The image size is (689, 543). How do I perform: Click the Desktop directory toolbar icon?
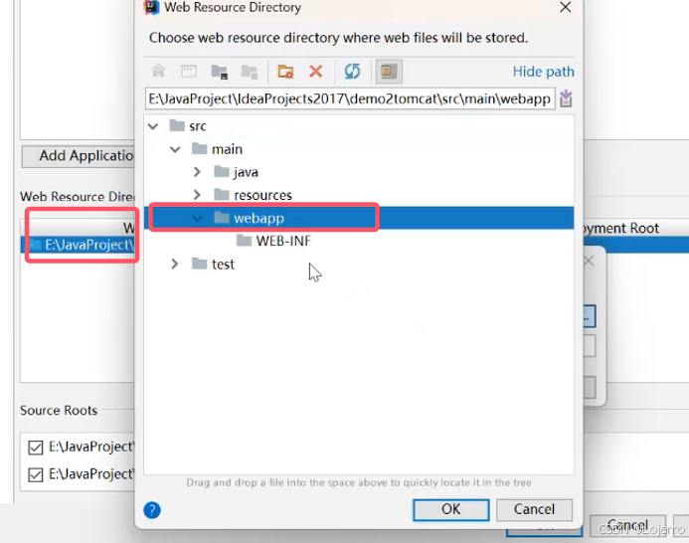[189, 71]
